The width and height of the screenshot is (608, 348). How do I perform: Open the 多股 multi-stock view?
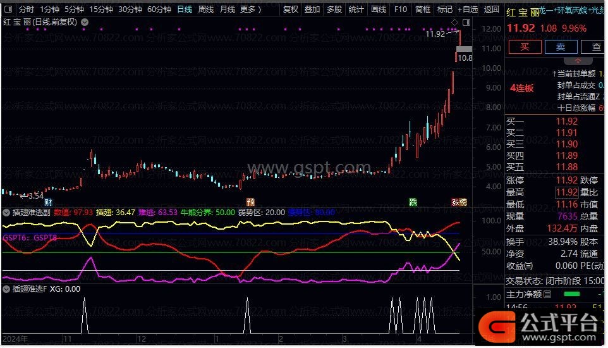coord(334,9)
